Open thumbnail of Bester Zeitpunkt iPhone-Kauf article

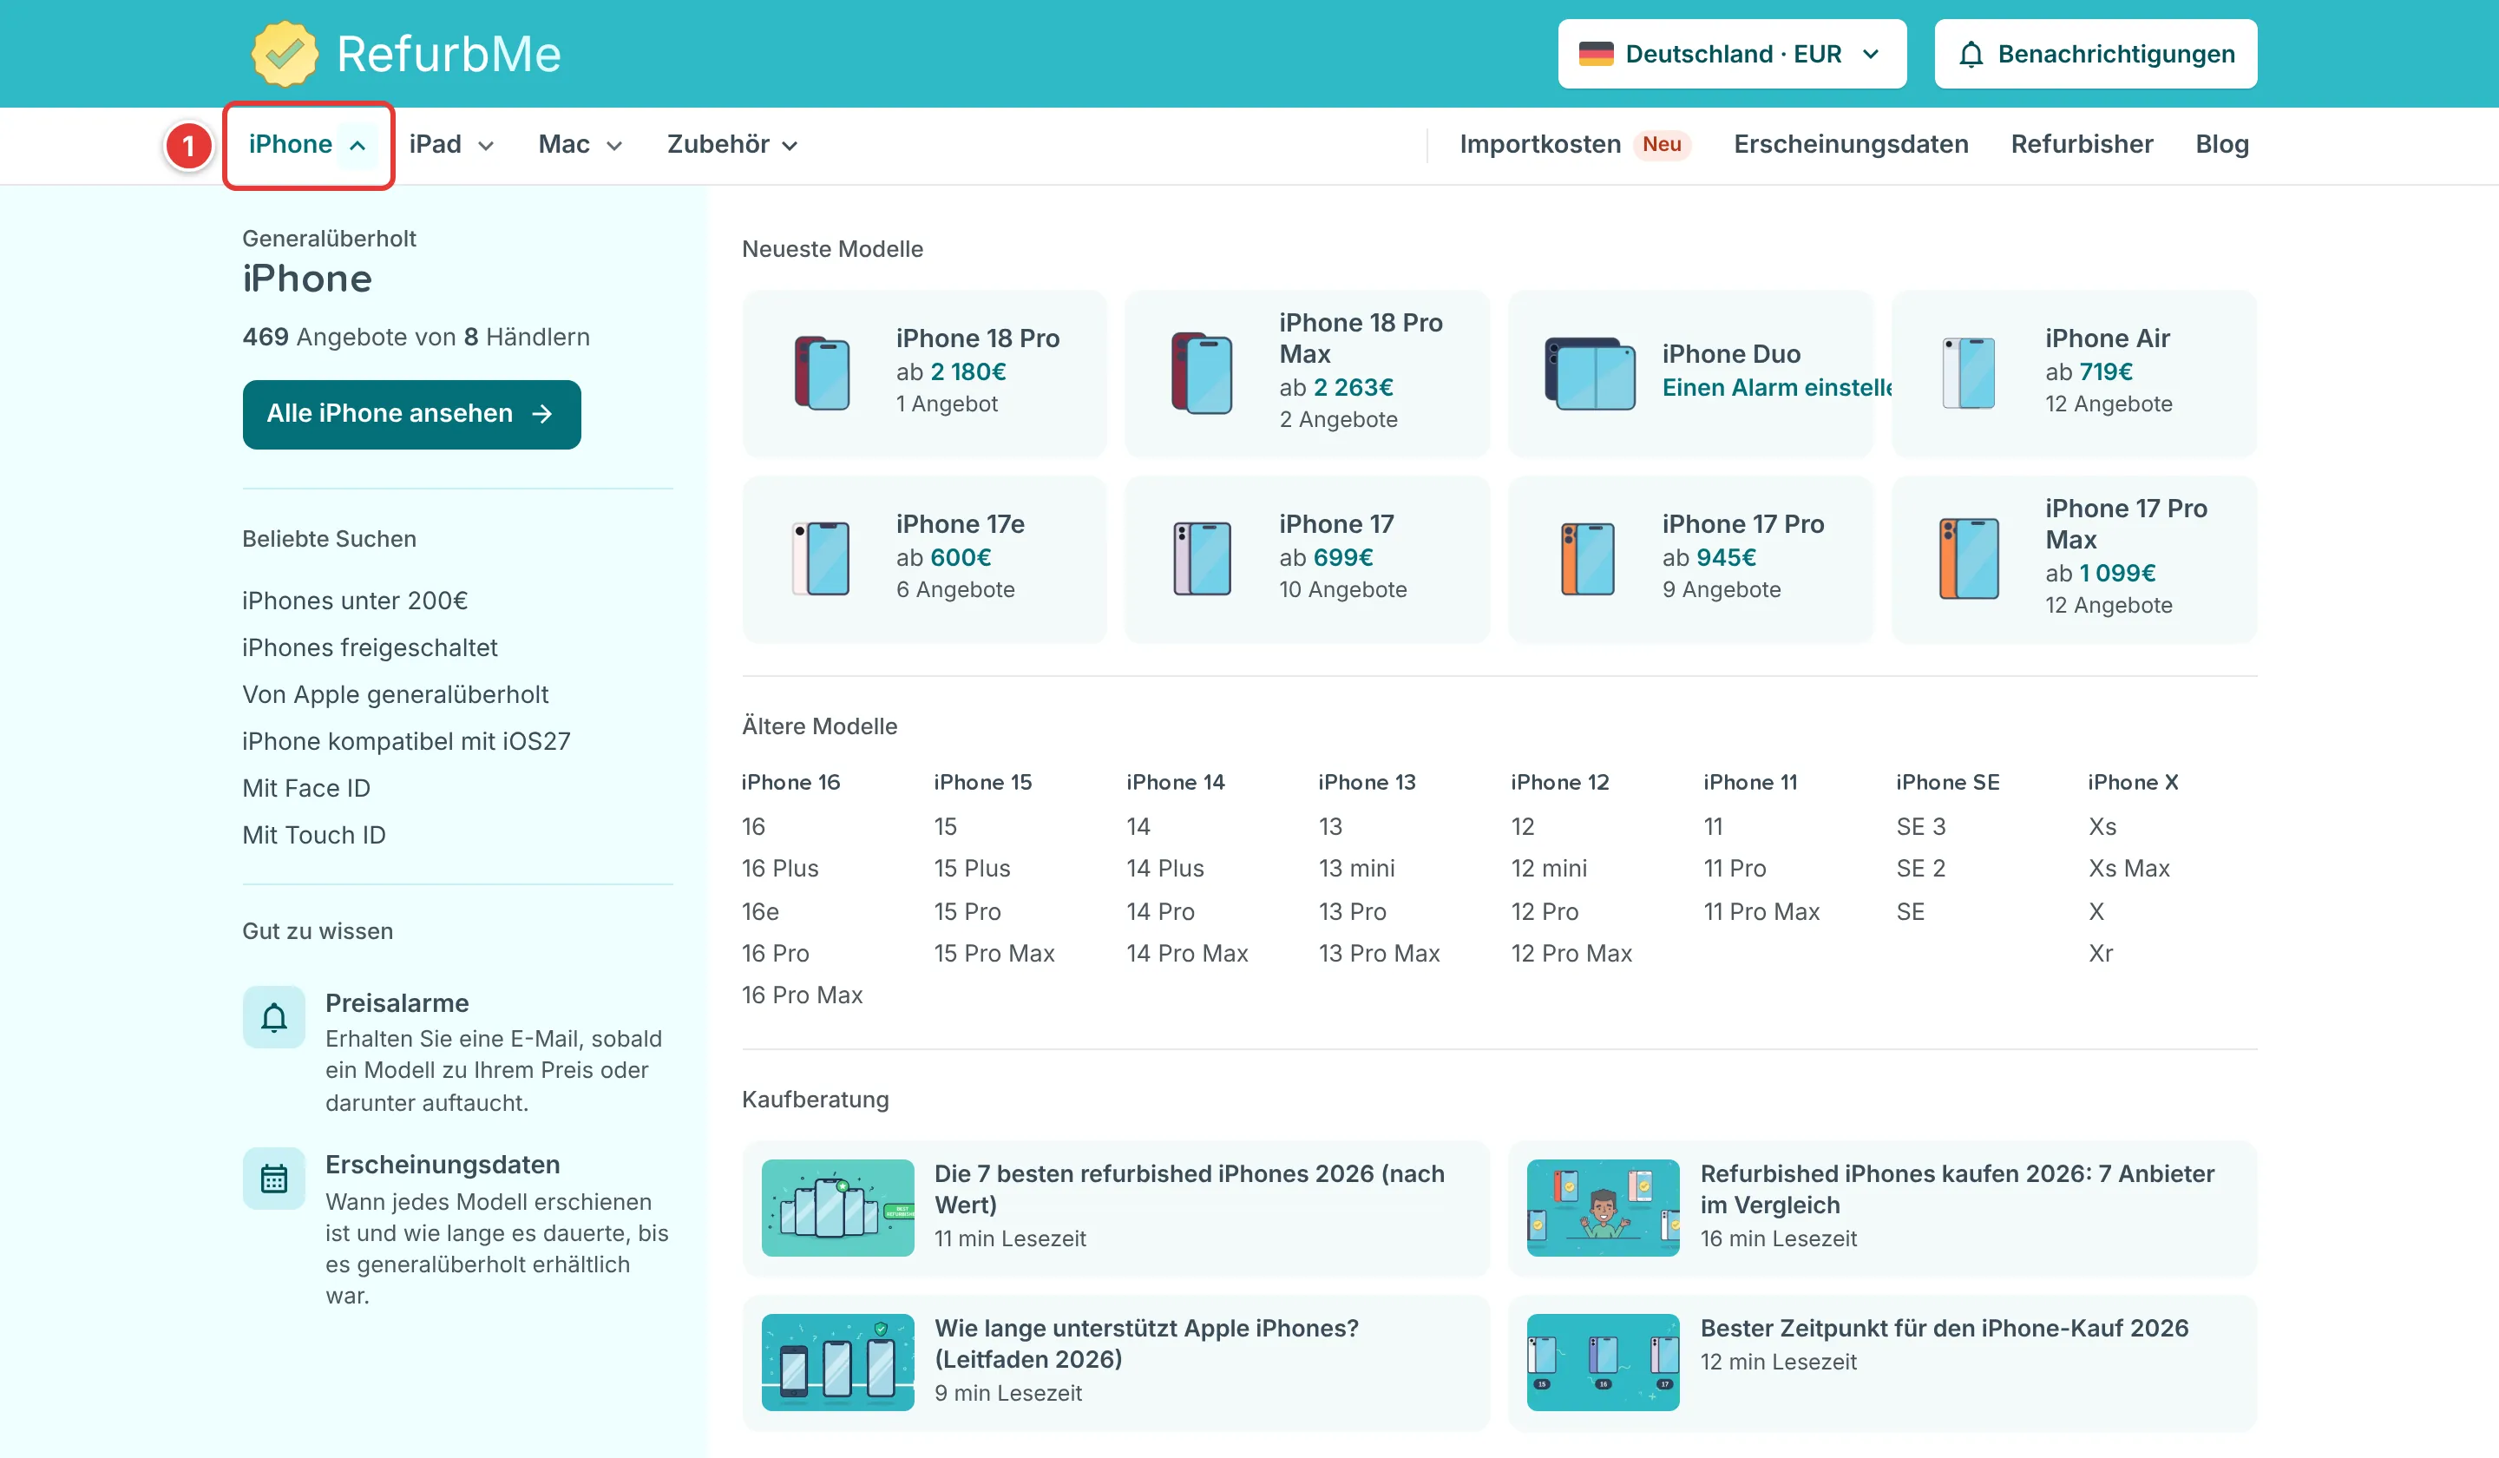pos(1603,1362)
